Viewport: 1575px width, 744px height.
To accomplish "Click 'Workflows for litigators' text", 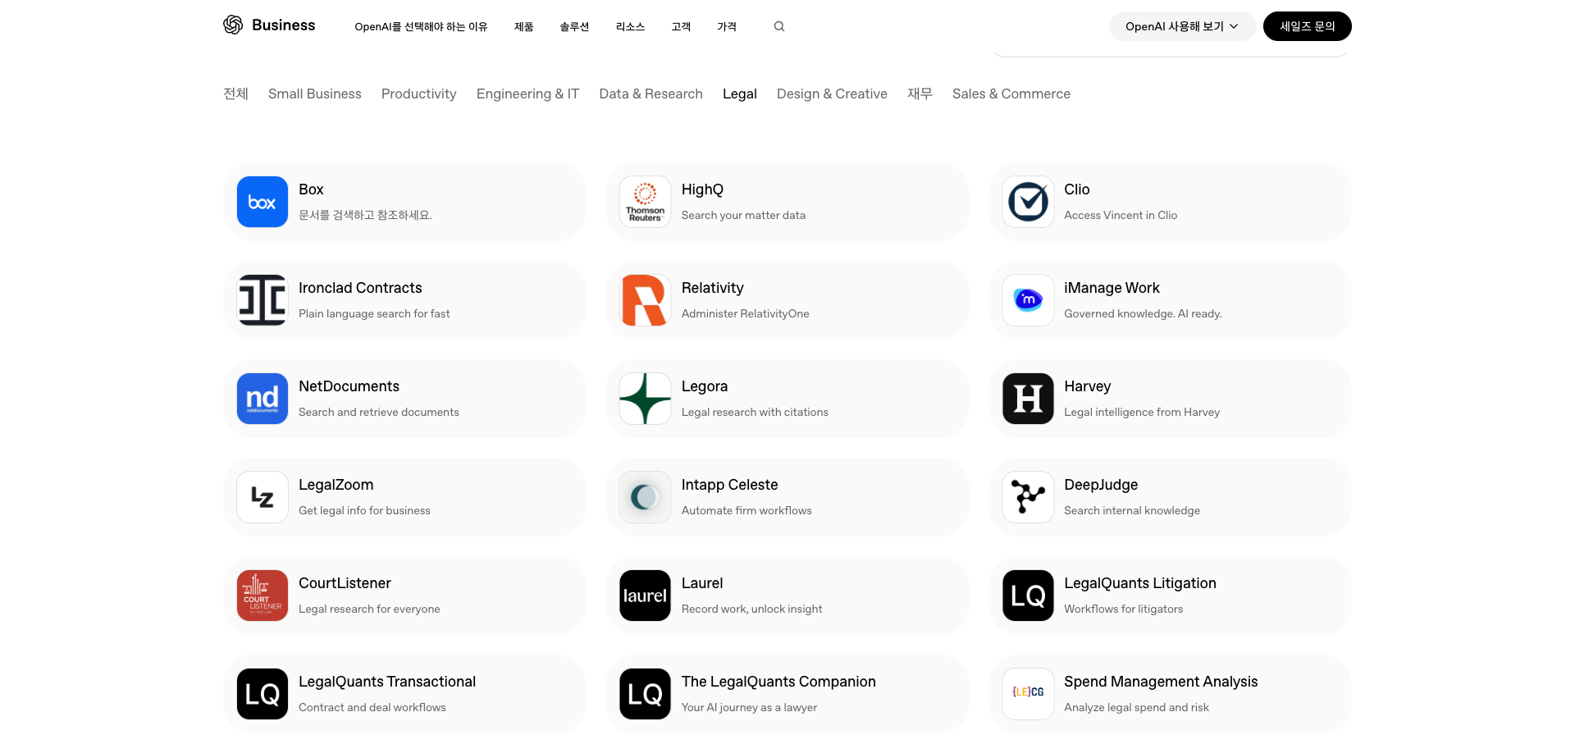I will point(1124,609).
